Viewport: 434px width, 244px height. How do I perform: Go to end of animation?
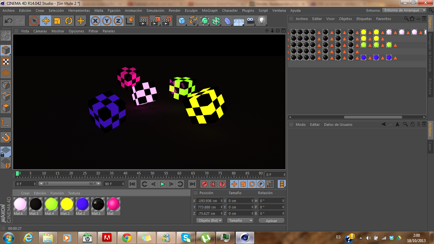(x=192, y=184)
